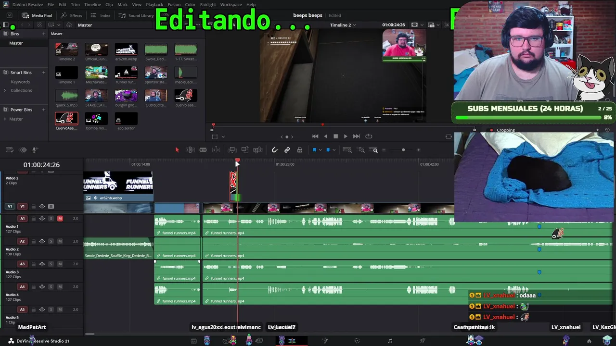Open Timeline View Options icon
616x346 pixels.
[10, 150]
